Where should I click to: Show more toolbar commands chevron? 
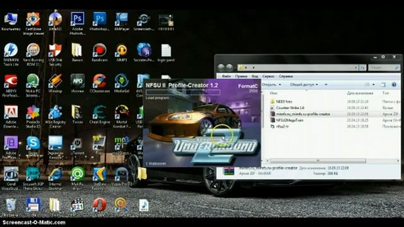(326, 84)
